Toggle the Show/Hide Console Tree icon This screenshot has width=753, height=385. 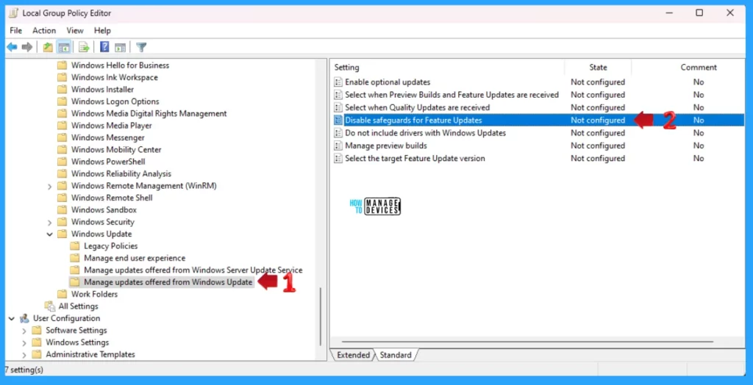click(x=63, y=47)
